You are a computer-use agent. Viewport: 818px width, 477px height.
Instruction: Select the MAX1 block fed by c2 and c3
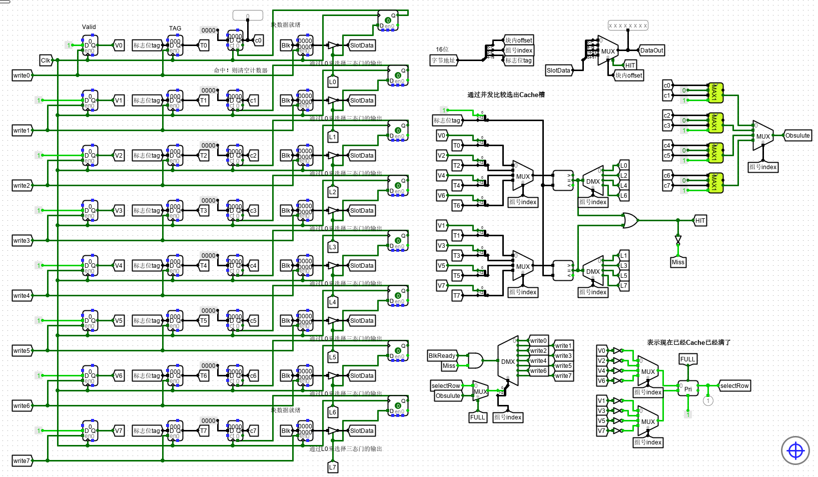[x=715, y=123]
